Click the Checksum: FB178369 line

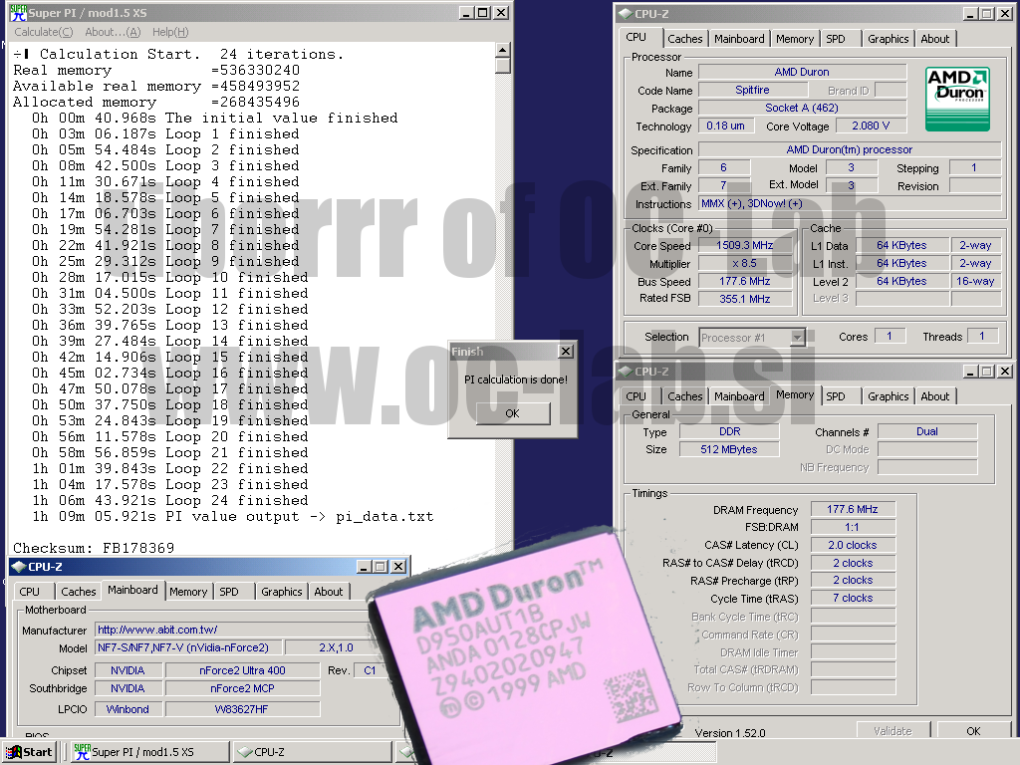tap(94, 548)
